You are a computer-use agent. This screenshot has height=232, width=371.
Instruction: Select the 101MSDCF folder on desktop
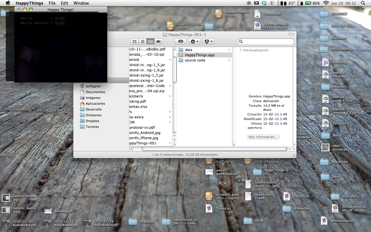333,14
